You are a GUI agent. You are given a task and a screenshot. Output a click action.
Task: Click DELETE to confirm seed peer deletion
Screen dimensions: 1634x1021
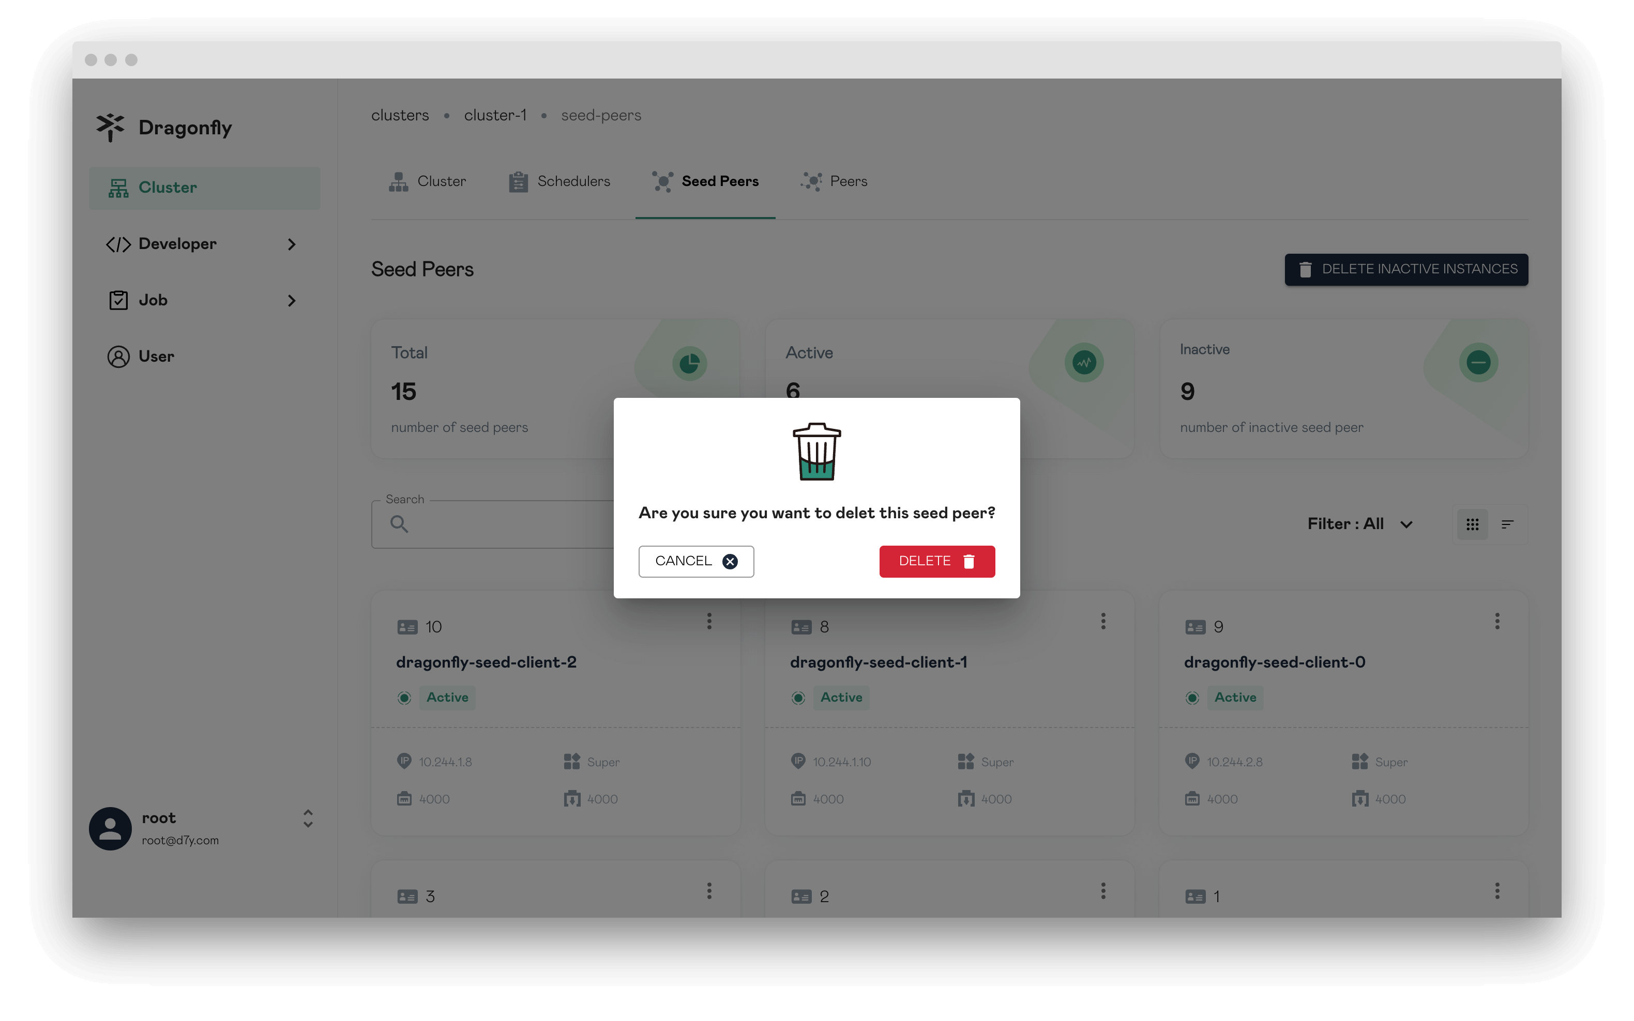(x=936, y=561)
